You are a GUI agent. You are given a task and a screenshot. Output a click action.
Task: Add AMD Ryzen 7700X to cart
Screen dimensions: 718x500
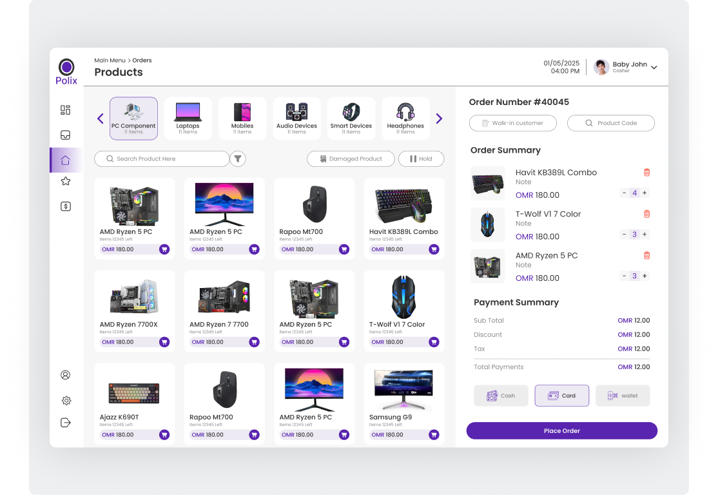click(x=164, y=342)
